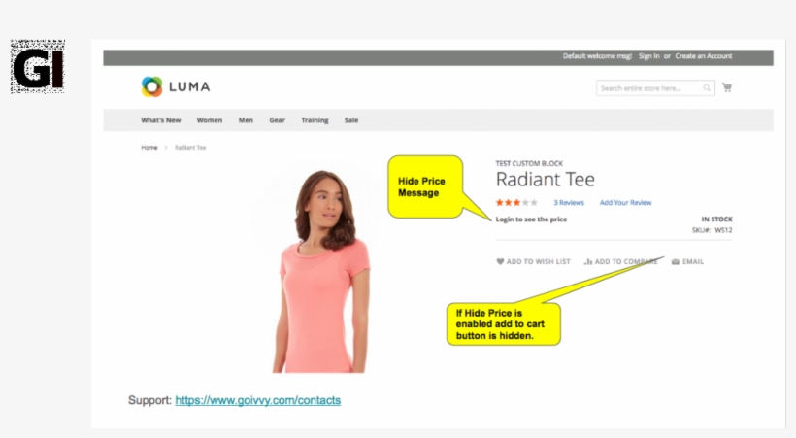796x438 pixels.
Task: Click the IN STOCK label
Action: click(x=716, y=219)
